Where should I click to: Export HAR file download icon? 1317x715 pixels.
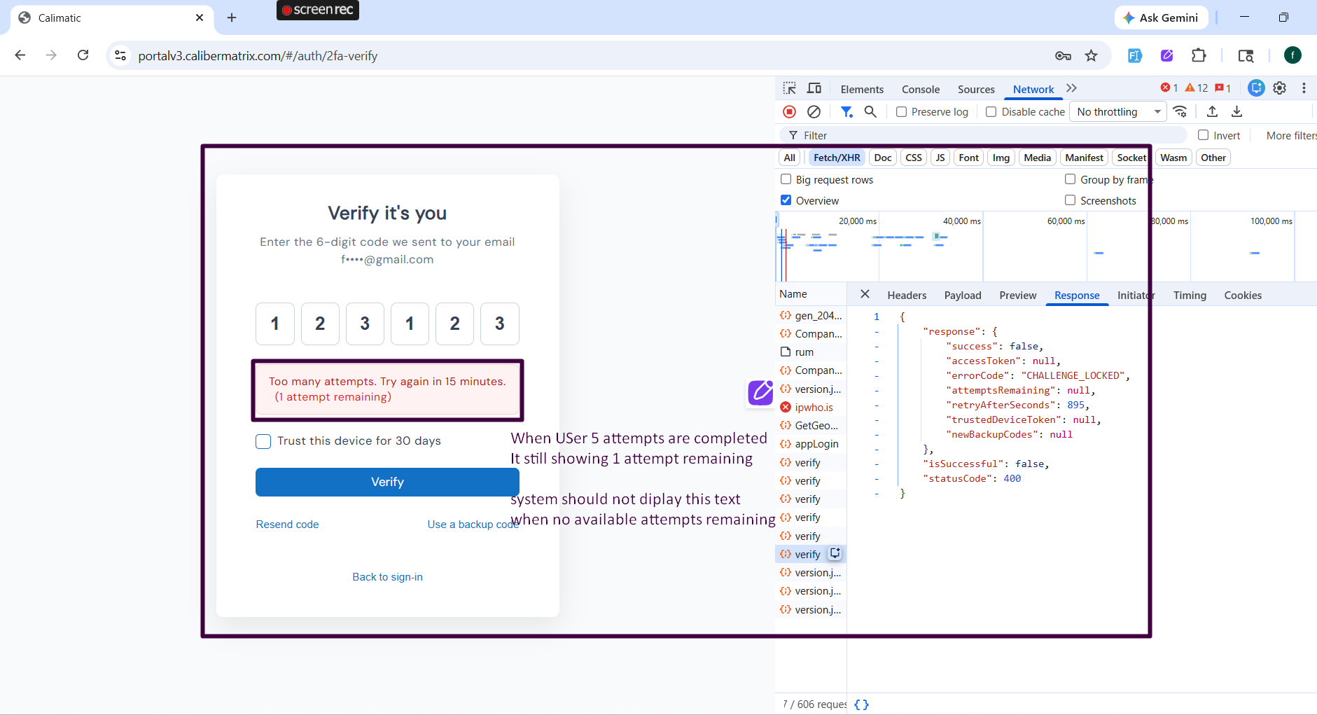point(1237,111)
